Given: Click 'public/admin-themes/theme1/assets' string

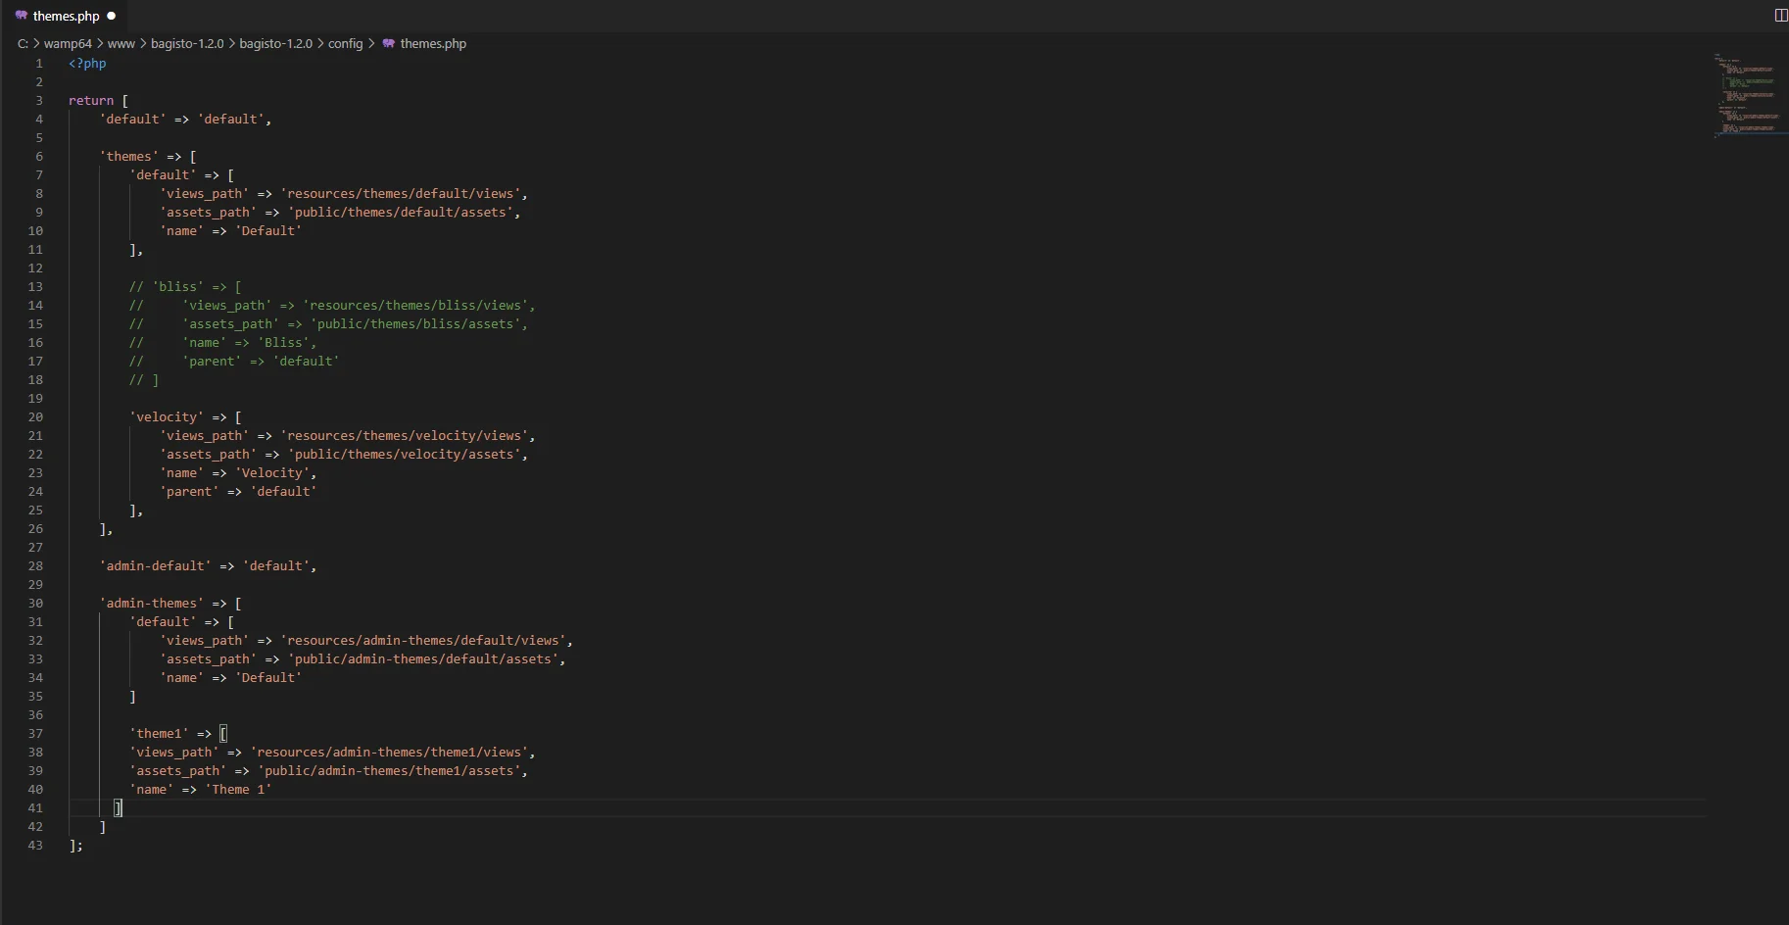Looking at the screenshot, I should tap(389, 771).
